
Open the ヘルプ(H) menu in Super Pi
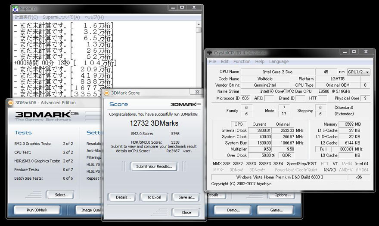[x=94, y=17]
